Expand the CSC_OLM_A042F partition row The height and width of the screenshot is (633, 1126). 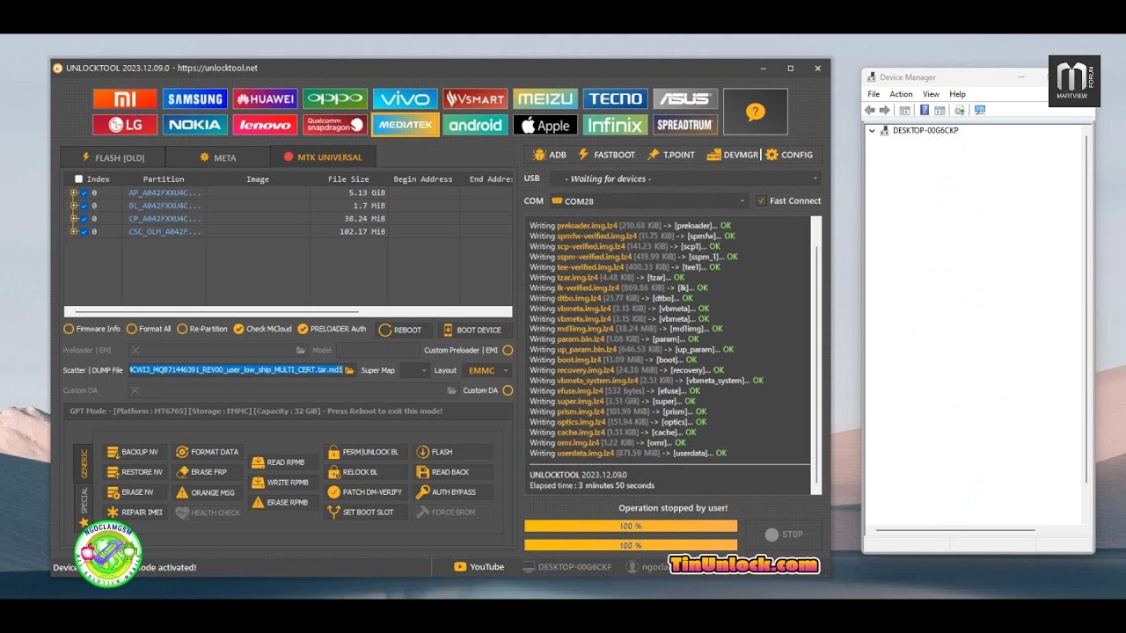[x=74, y=232]
